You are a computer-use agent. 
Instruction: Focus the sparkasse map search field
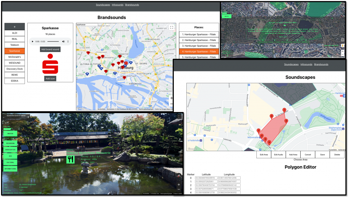87,24
